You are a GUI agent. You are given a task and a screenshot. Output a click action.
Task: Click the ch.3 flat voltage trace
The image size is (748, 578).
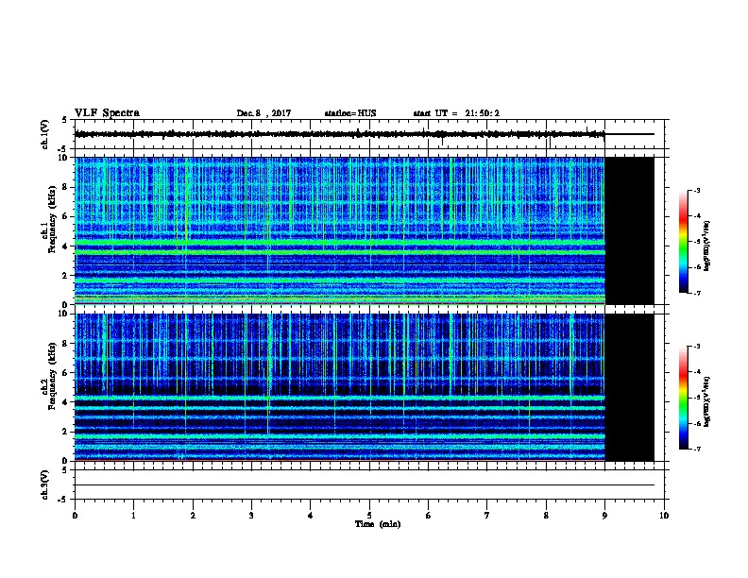365,485
